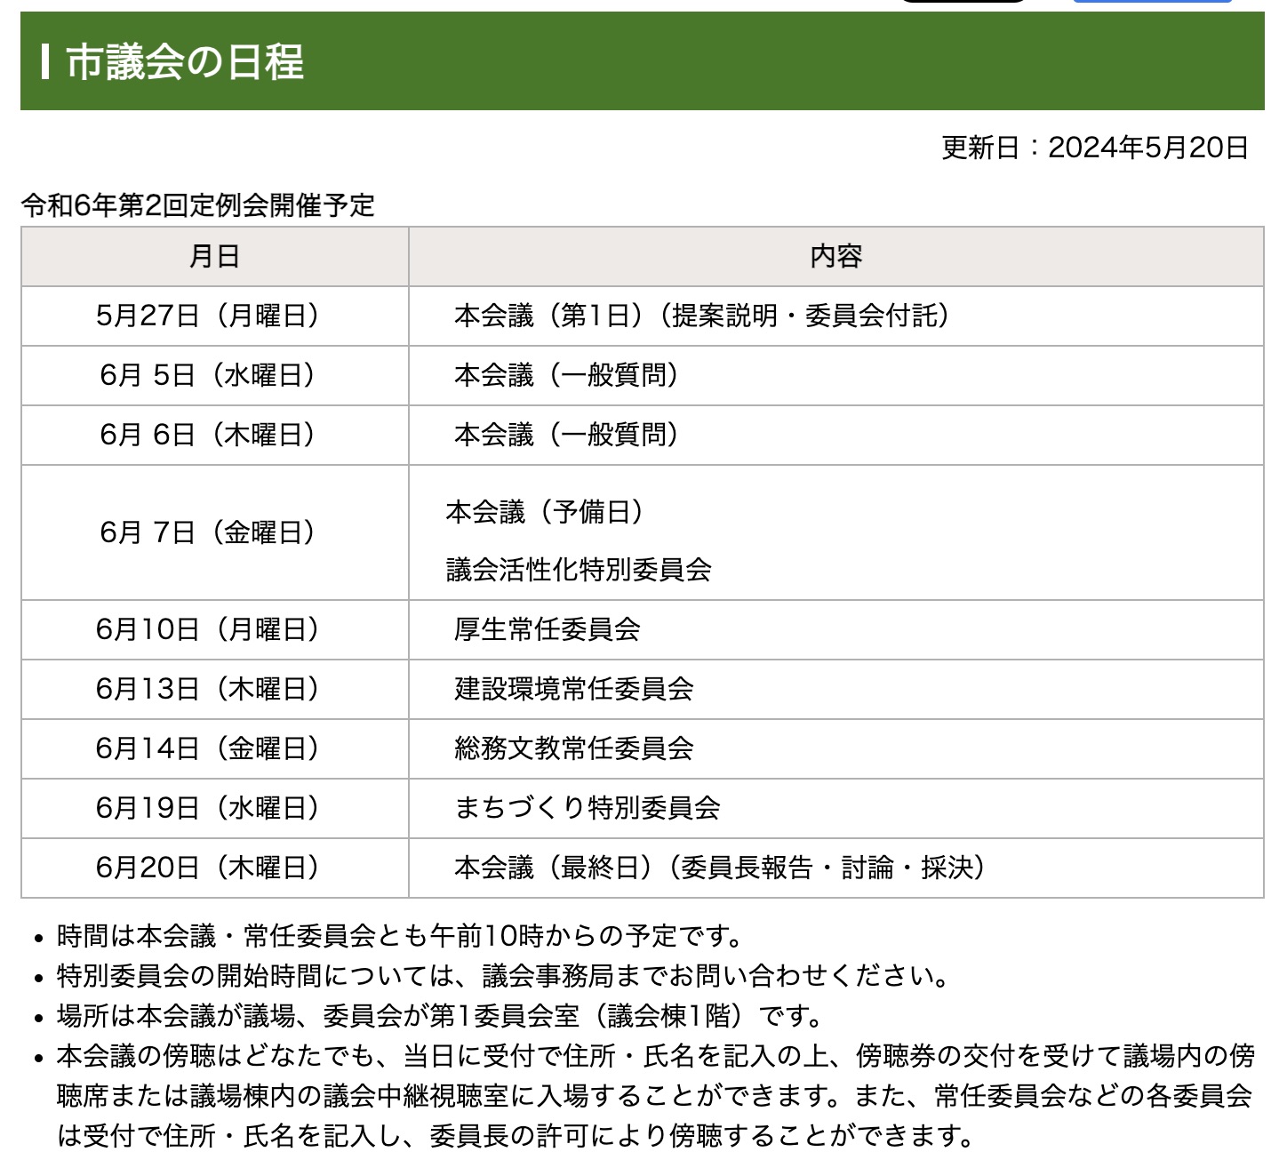
Task: Click the 総務文教常任委員会 cell
Action: [836, 749]
